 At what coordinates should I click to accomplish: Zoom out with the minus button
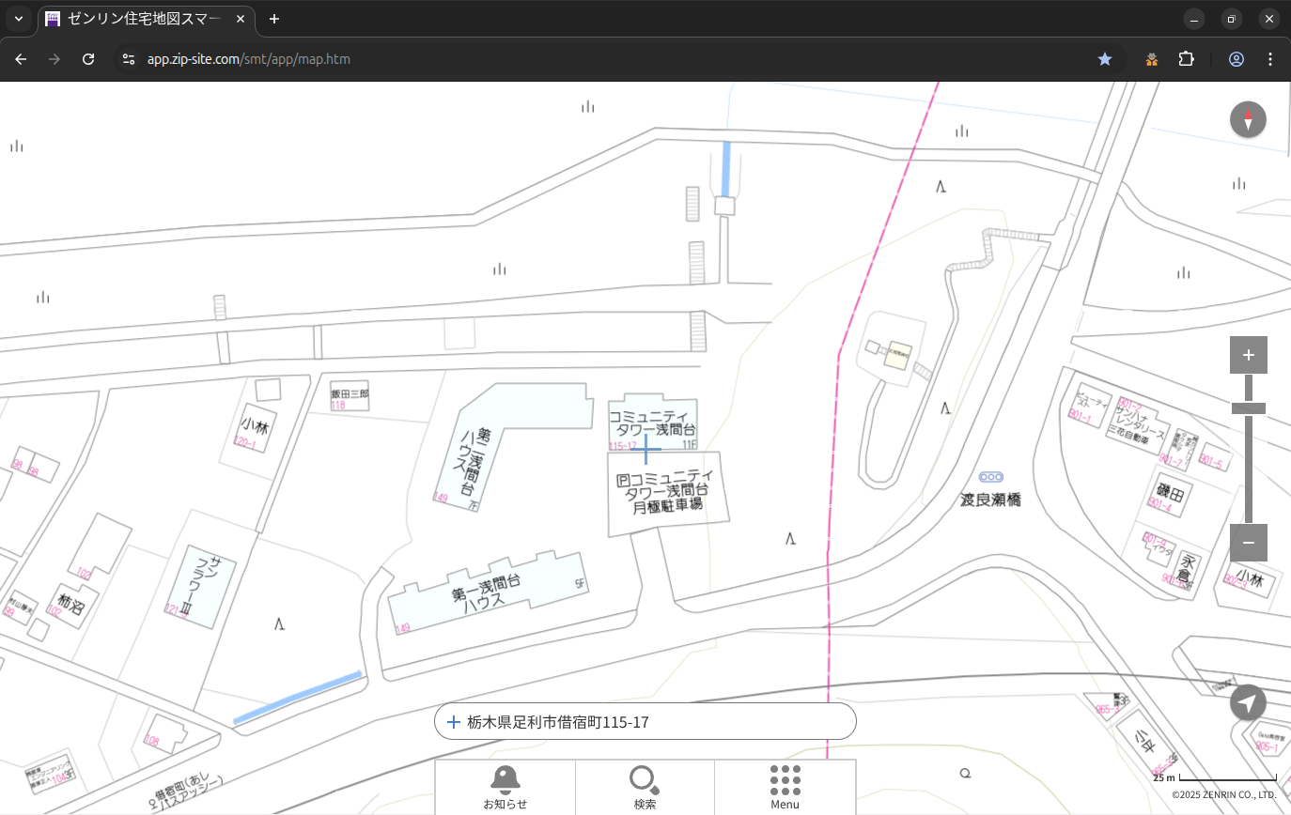pyautogui.click(x=1248, y=543)
